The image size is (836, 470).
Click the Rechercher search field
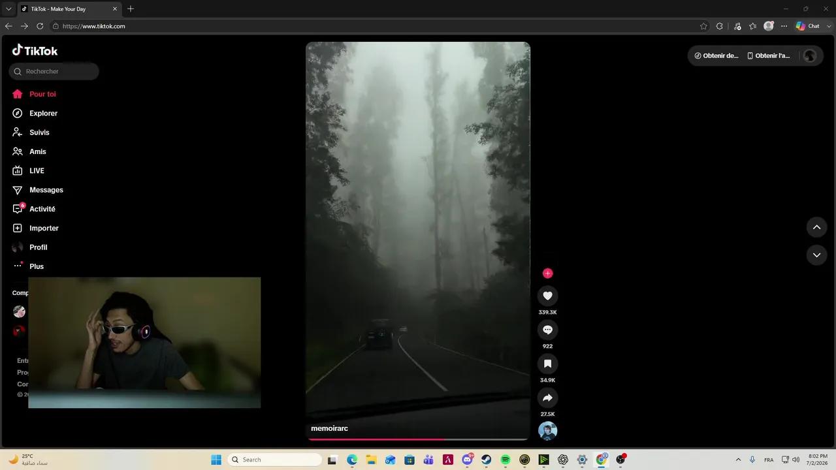click(x=54, y=71)
